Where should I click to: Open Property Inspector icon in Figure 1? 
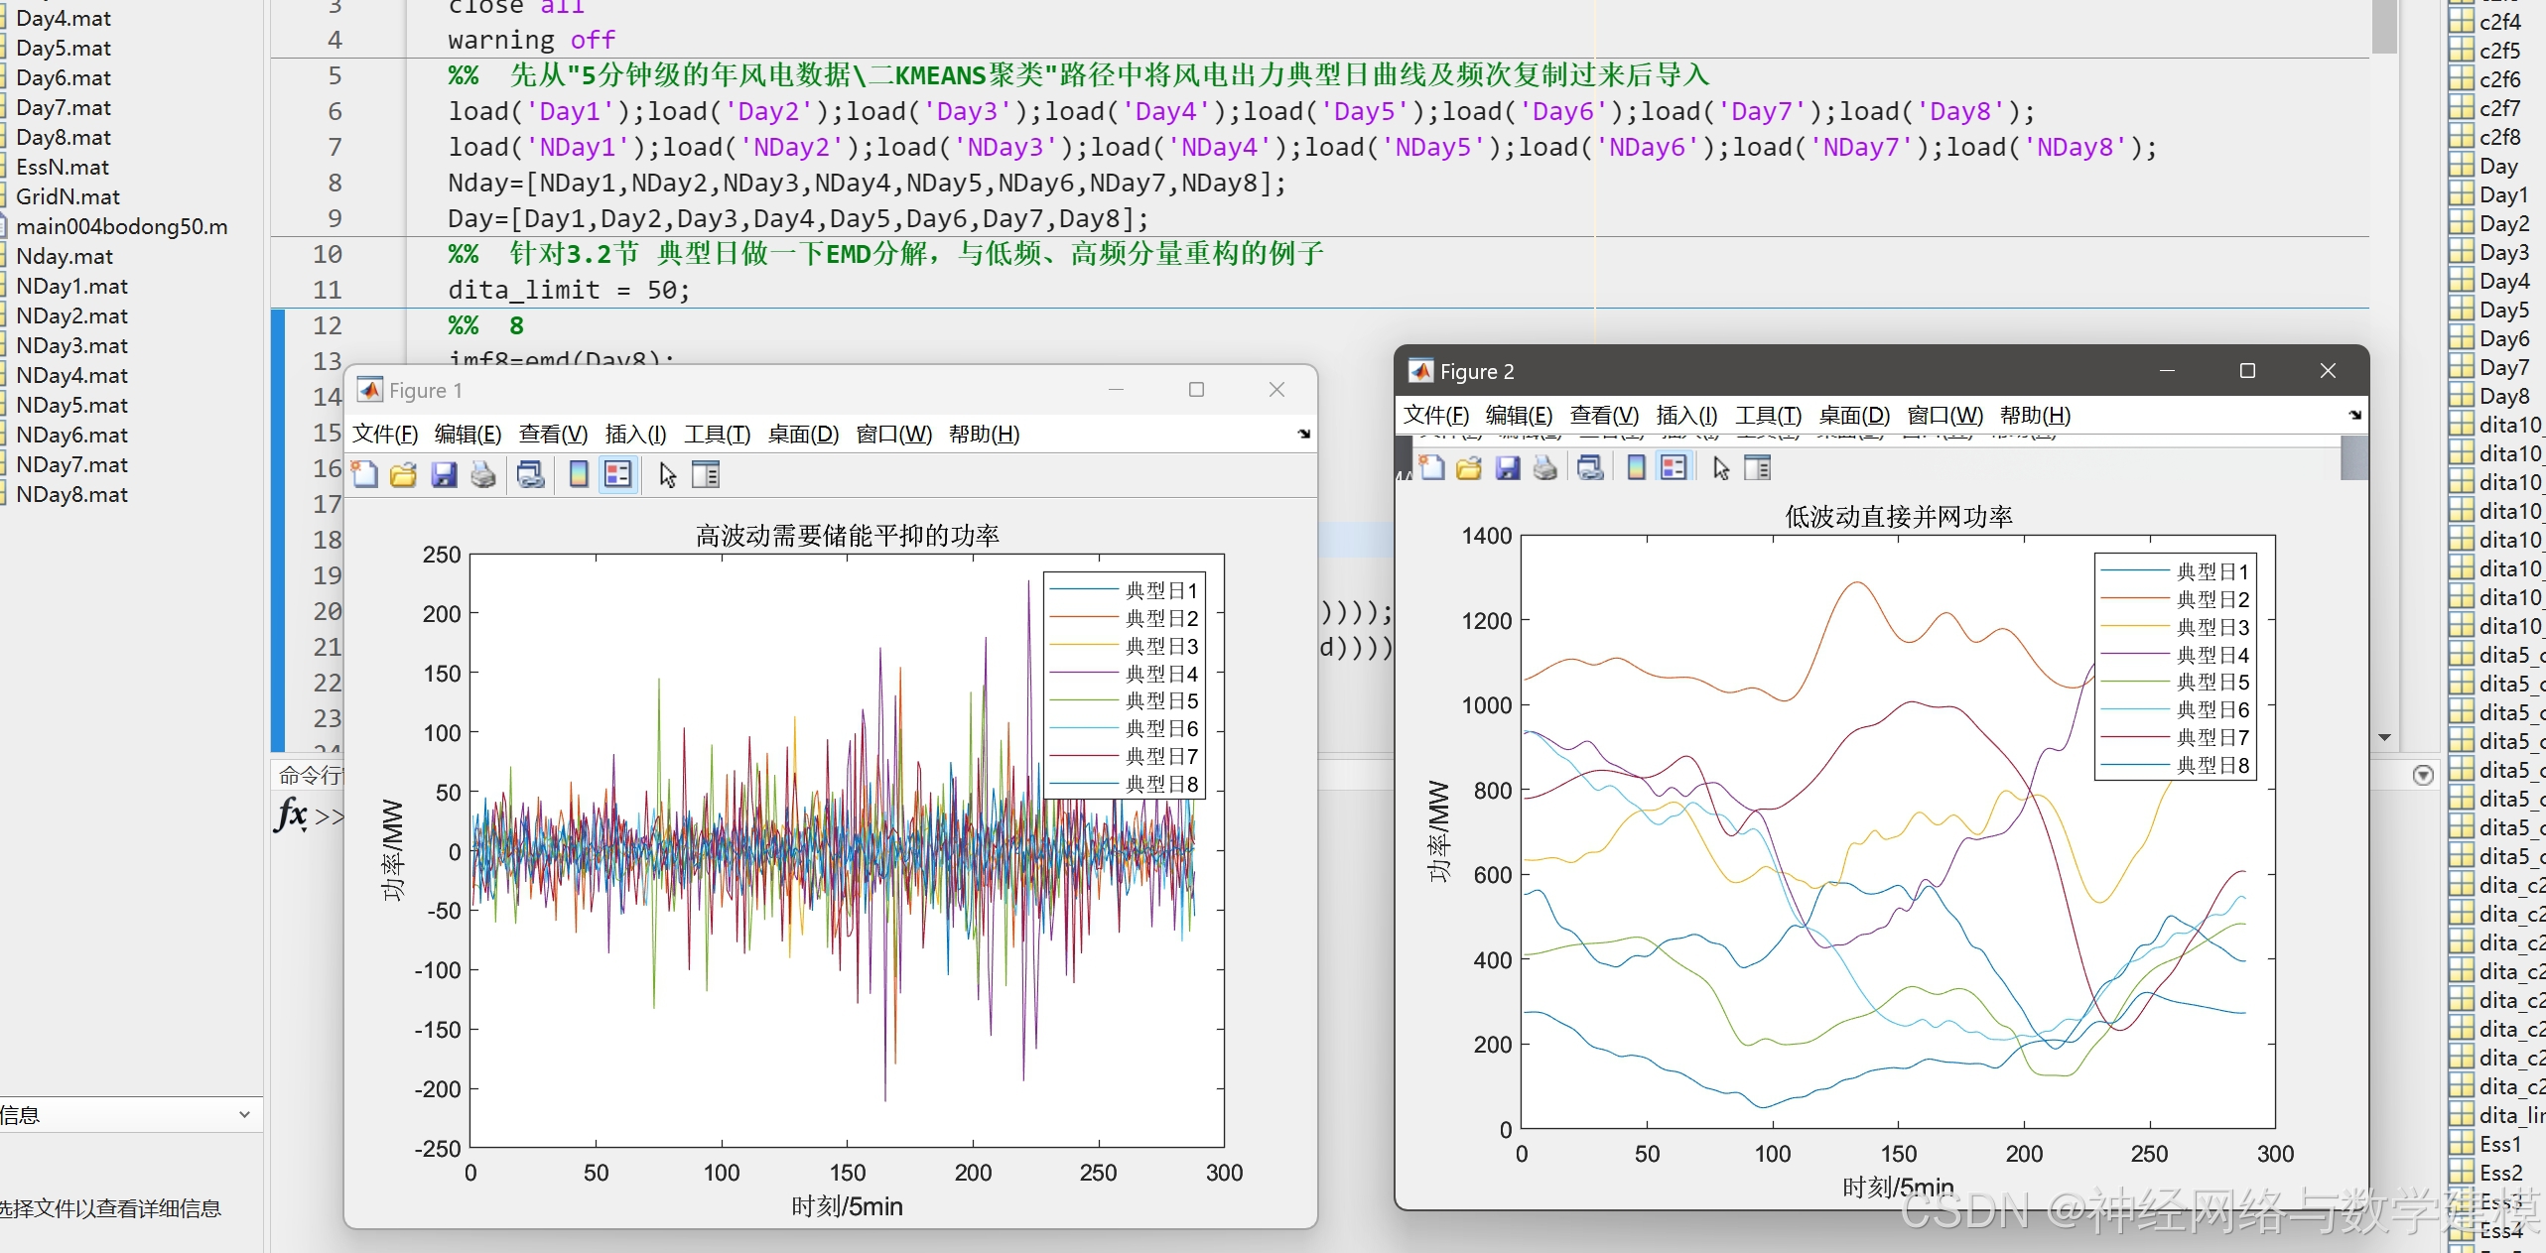coord(706,475)
